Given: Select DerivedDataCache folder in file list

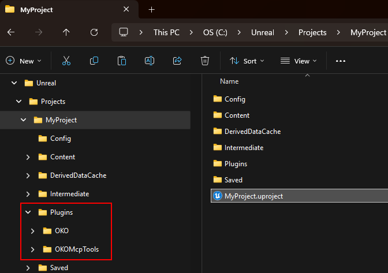Looking at the screenshot, I should click(x=247, y=132).
